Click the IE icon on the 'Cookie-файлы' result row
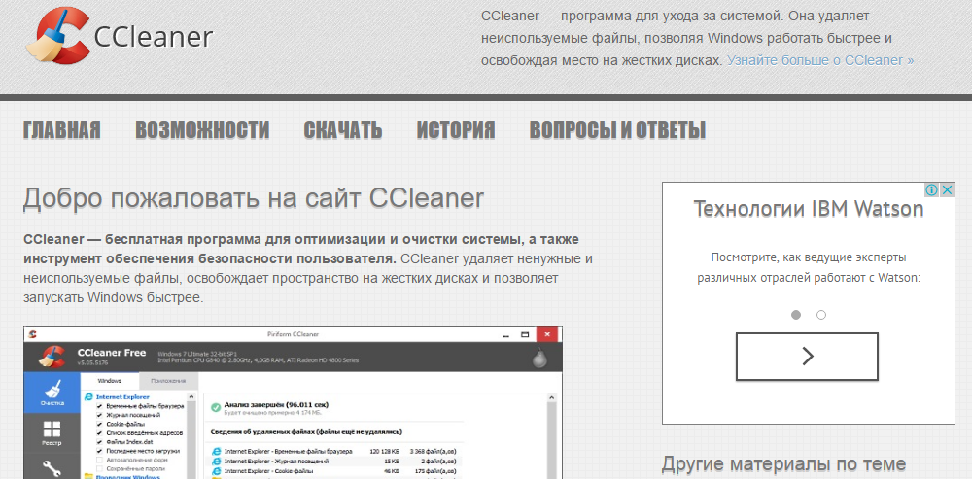Screen dimensions: 972x479 [x=217, y=472]
